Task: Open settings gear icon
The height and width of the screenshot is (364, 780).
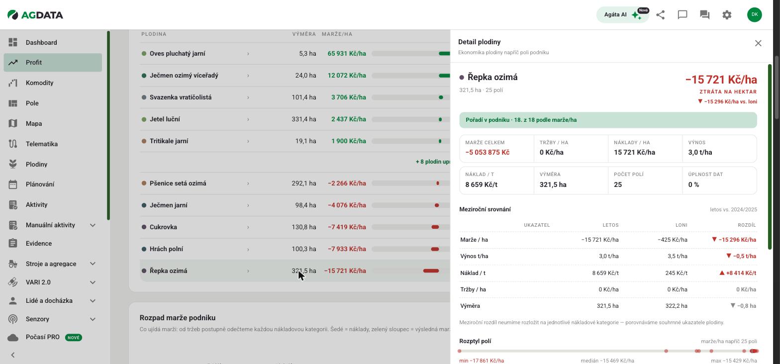Action: click(x=727, y=15)
